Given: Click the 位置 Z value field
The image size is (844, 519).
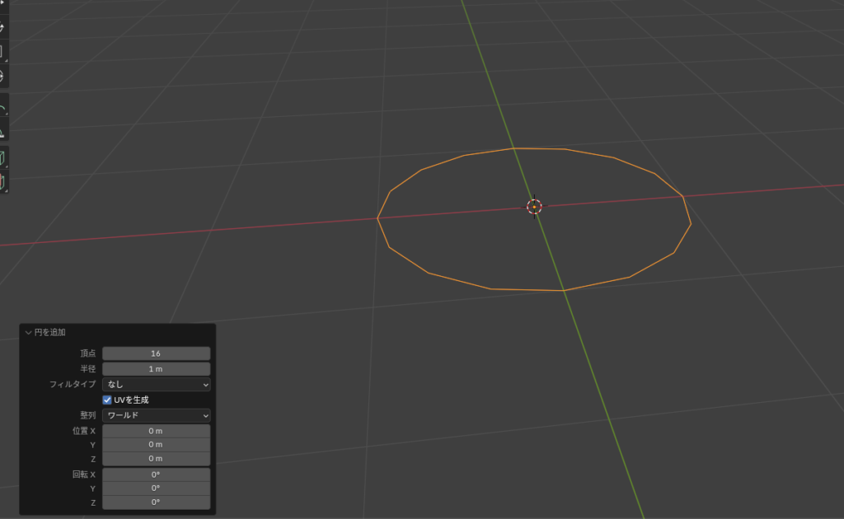Looking at the screenshot, I should pyautogui.click(x=156, y=458).
